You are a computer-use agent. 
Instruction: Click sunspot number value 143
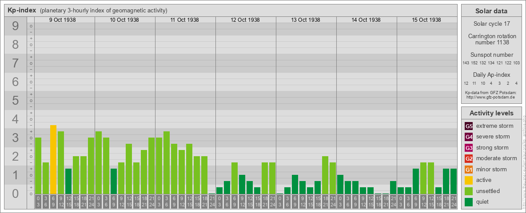466,63
